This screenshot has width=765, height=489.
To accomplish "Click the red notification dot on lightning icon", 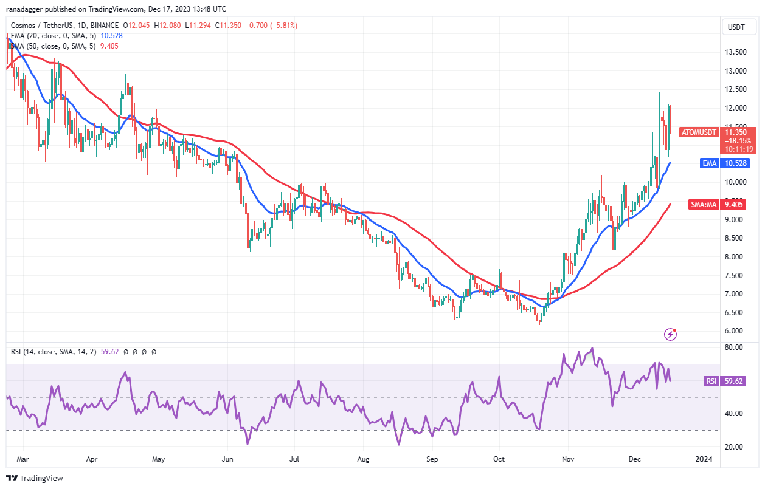I will (x=676, y=330).
